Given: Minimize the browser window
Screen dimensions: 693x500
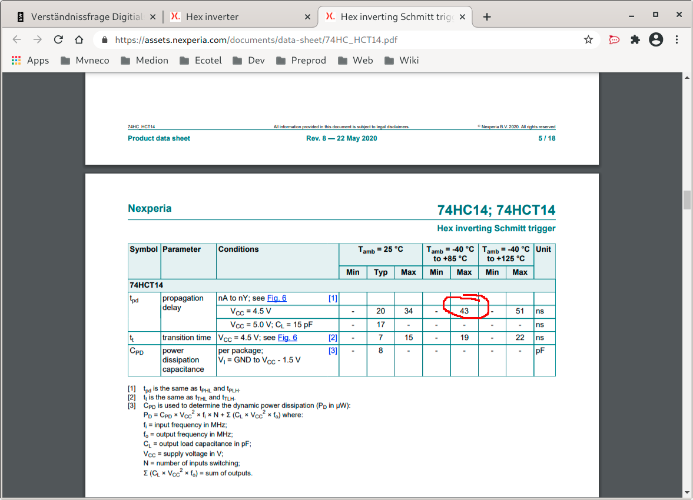Looking at the screenshot, I should tap(632, 16).
